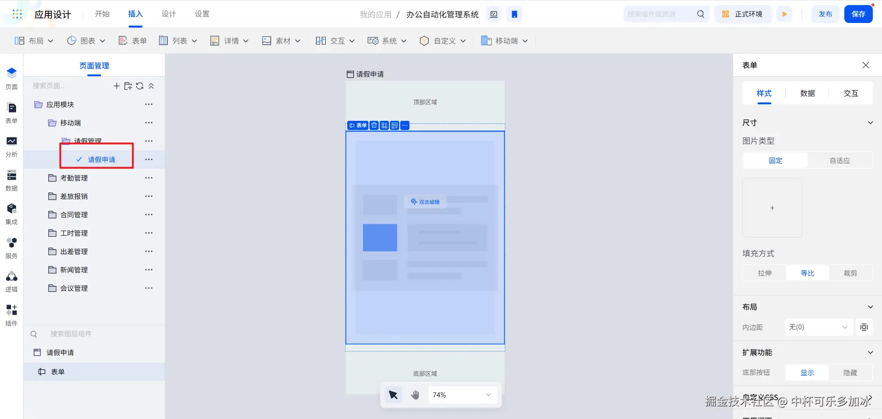This screenshot has height=419, width=882.
Task: Open the 移动端 mobile dropdown
Action: click(504, 41)
